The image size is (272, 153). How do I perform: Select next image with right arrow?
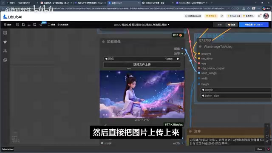click(178, 59)
